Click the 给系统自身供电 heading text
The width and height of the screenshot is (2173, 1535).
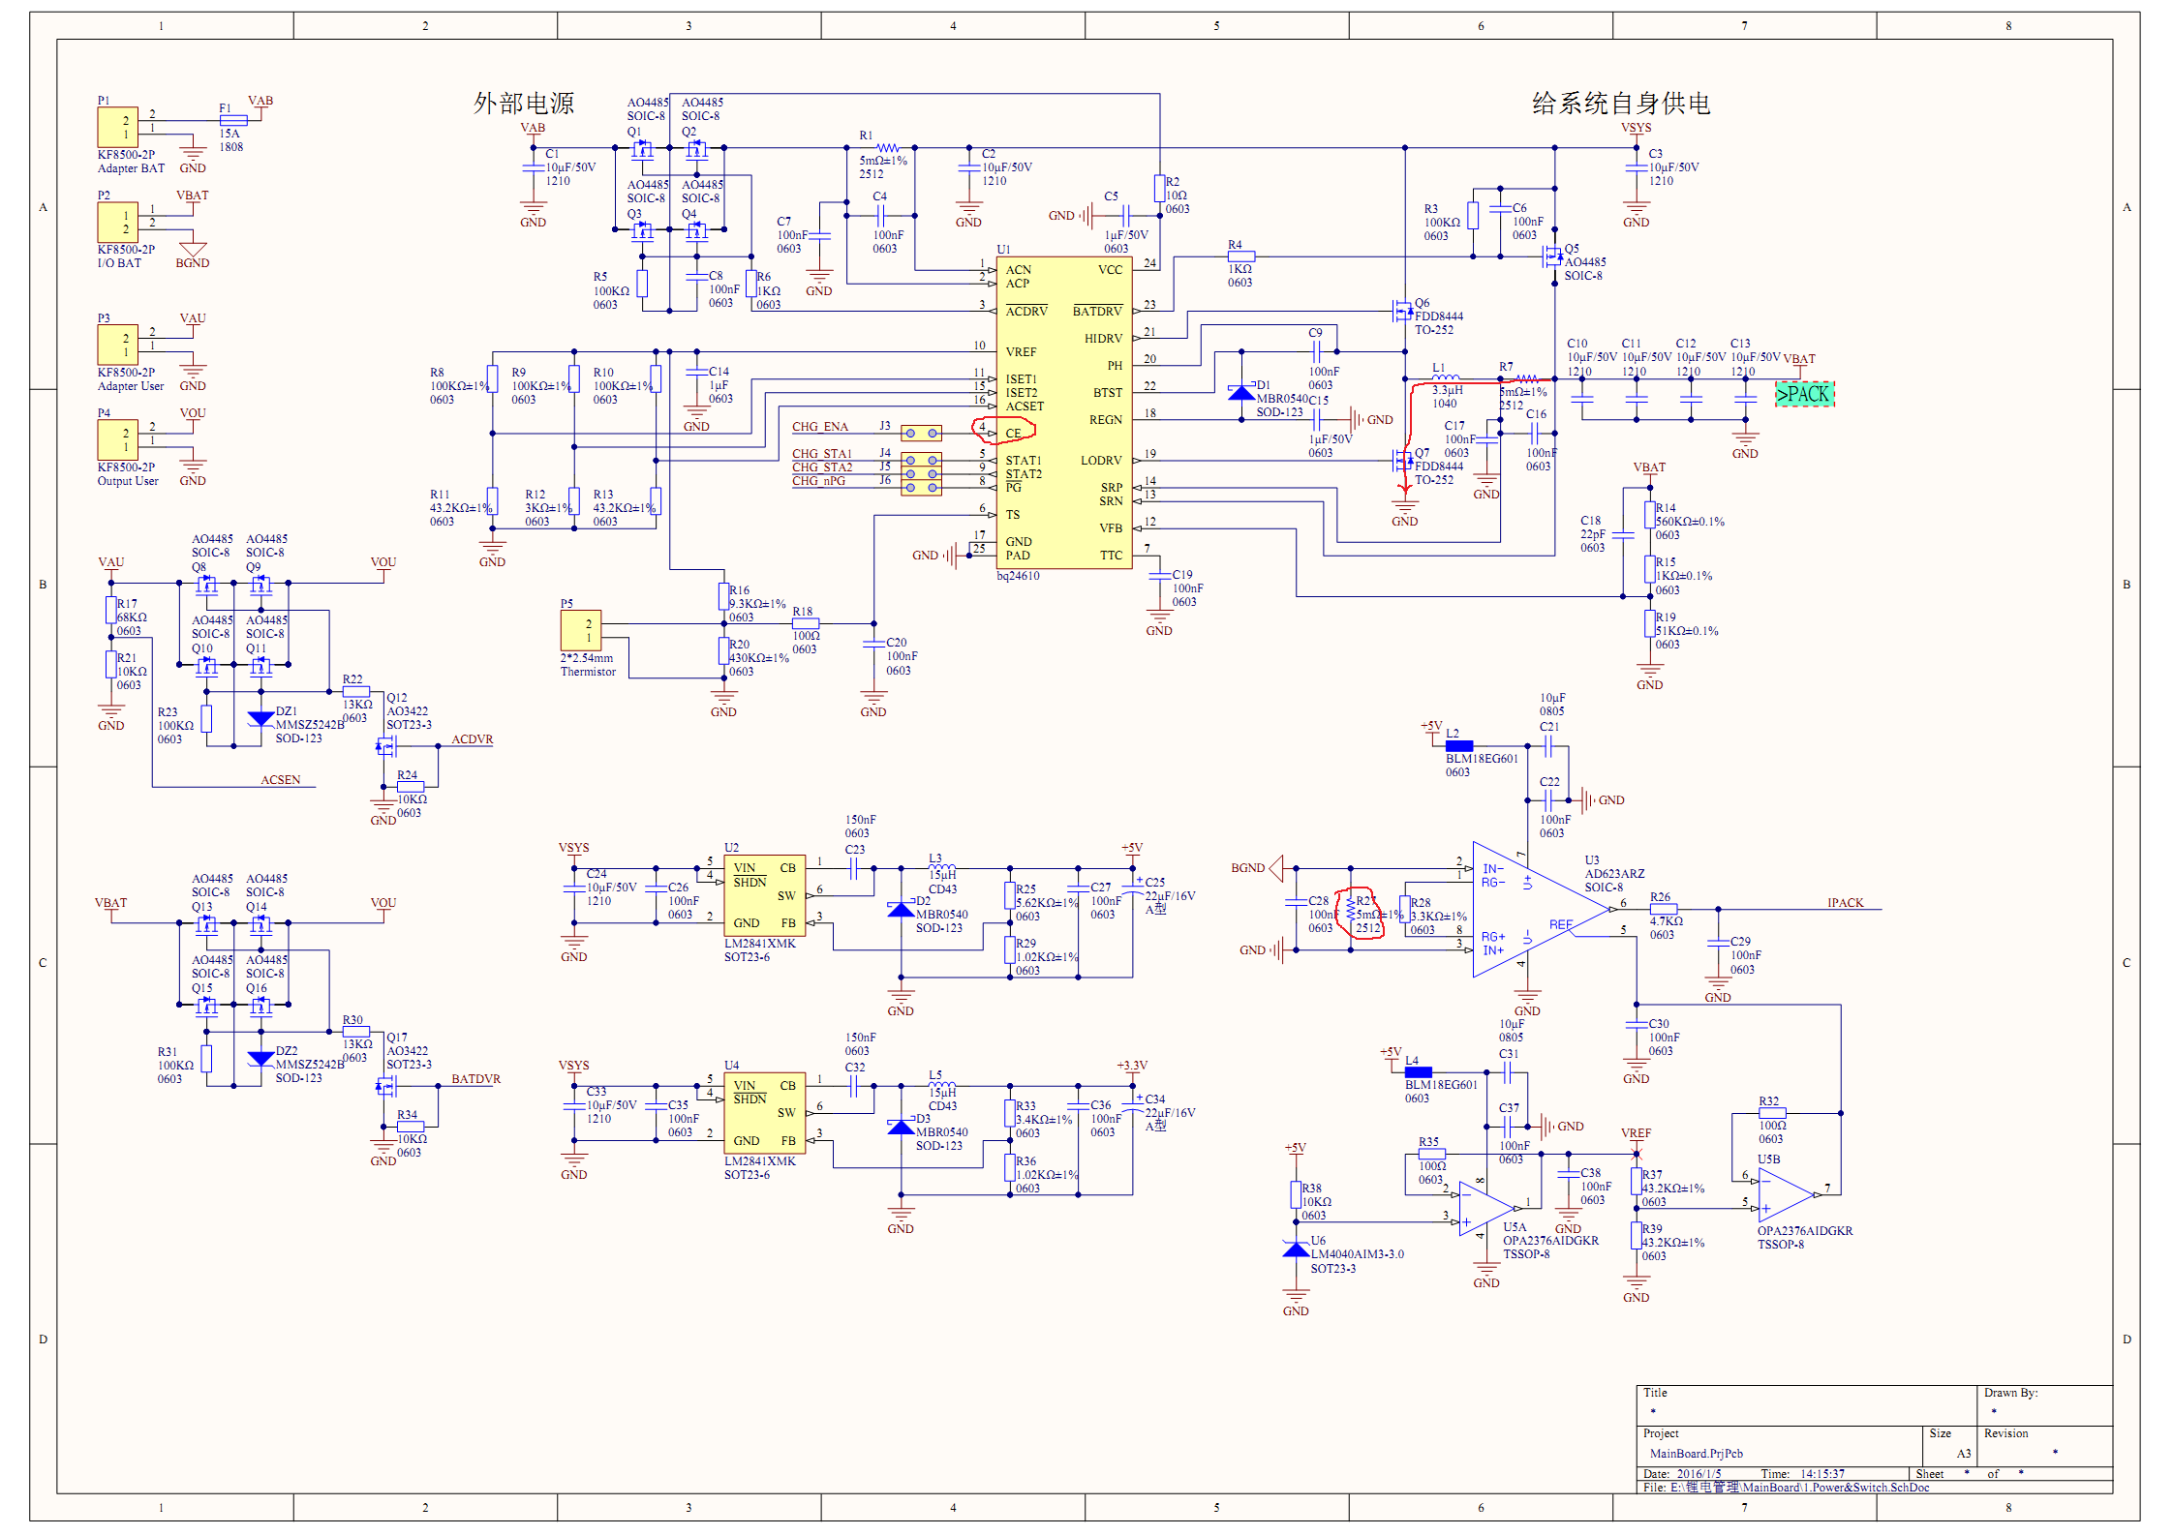coord(1620,104)
